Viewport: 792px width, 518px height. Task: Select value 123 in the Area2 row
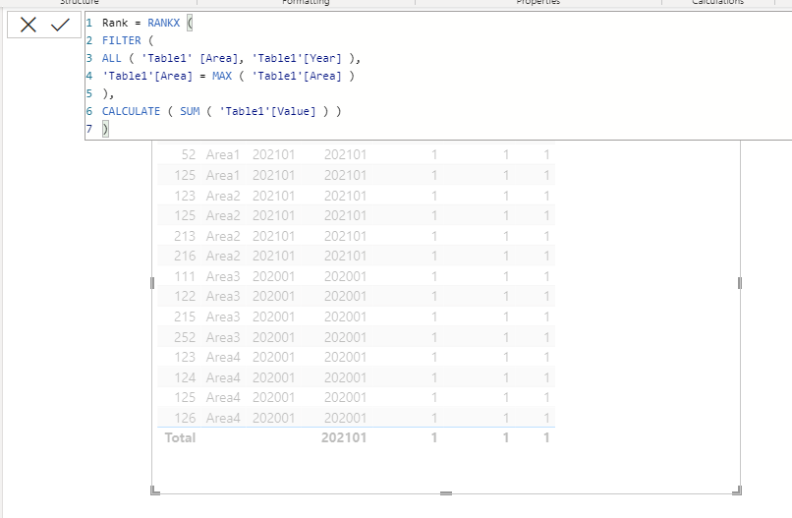185,196
